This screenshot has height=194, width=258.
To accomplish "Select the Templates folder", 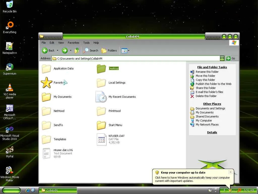I will point(54,139).
